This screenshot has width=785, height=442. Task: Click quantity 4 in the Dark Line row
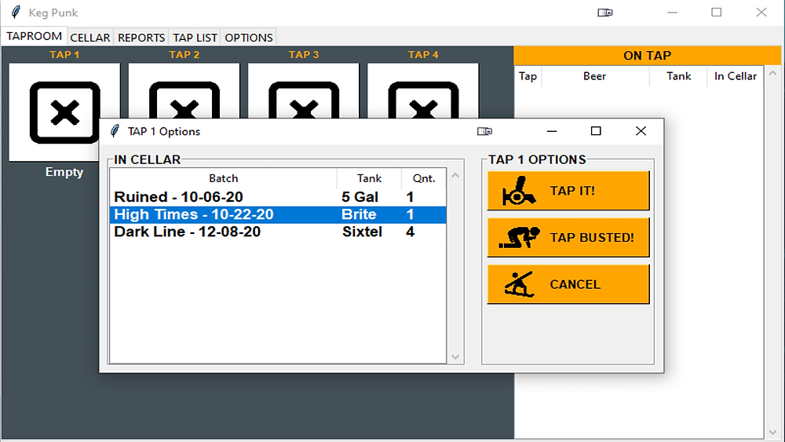pyautogui.click(x=410, y=232)
